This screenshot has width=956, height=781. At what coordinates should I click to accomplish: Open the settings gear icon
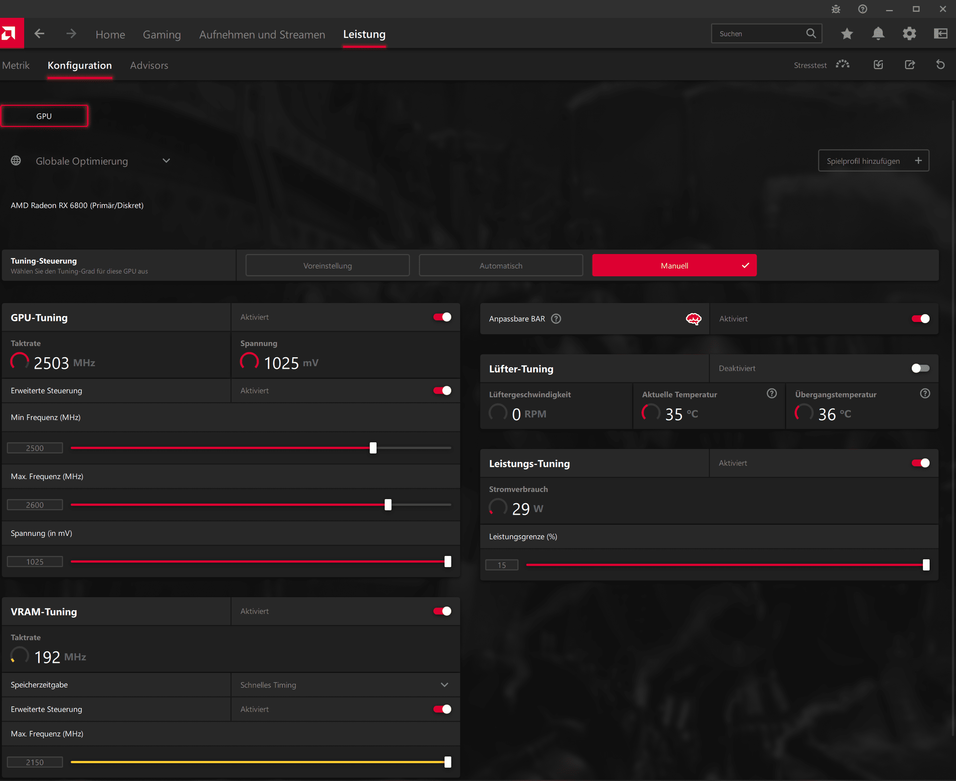click(909, 34)
